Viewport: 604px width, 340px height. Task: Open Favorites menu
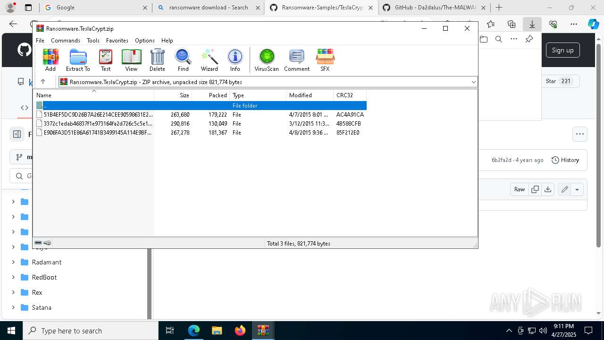click(x=117, y=41)
